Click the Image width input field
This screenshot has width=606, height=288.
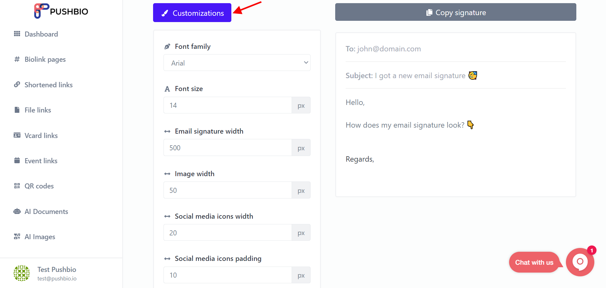tap(228, 190)
